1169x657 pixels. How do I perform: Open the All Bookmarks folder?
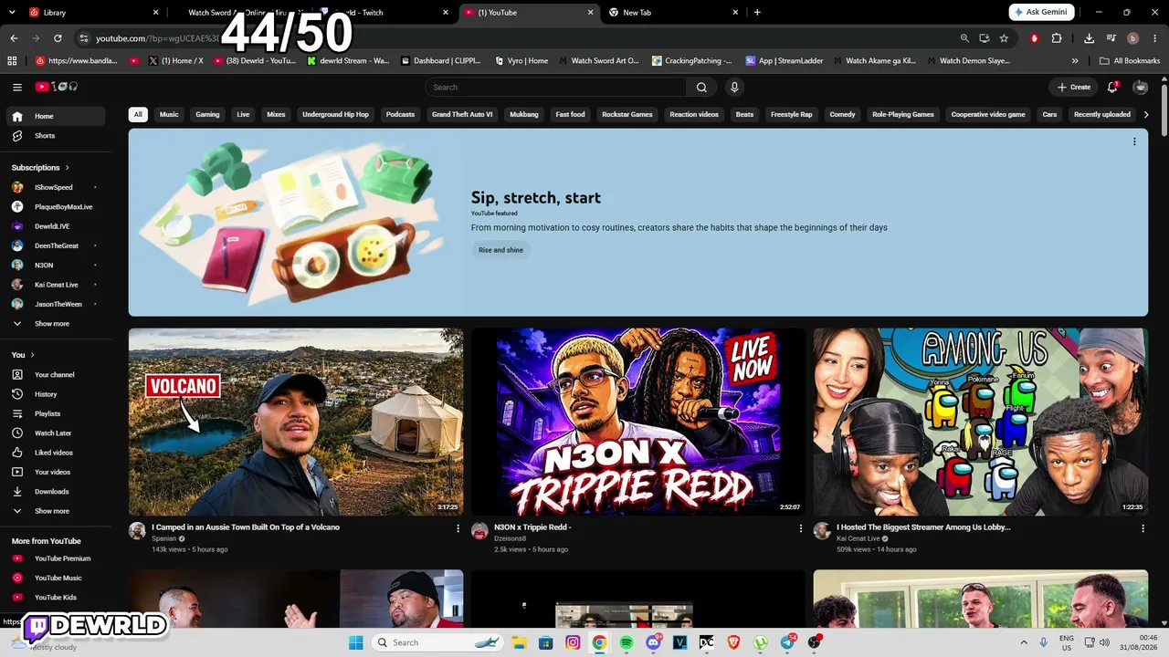point(1130,61)
